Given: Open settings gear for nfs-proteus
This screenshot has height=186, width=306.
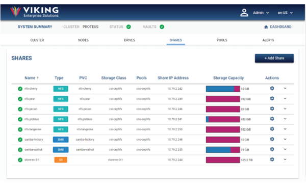Looking at the screenshot, I should pos(272,119).
